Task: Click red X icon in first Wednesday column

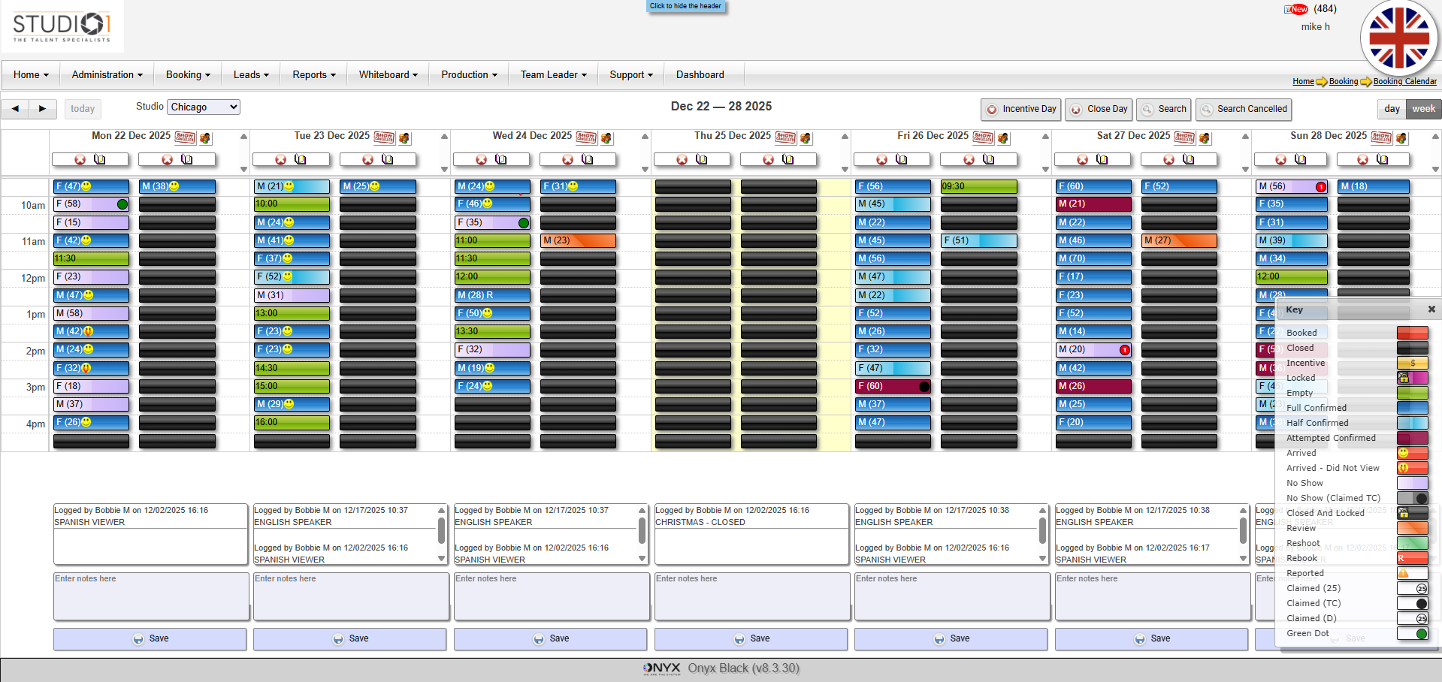Action: pos(481,160)
